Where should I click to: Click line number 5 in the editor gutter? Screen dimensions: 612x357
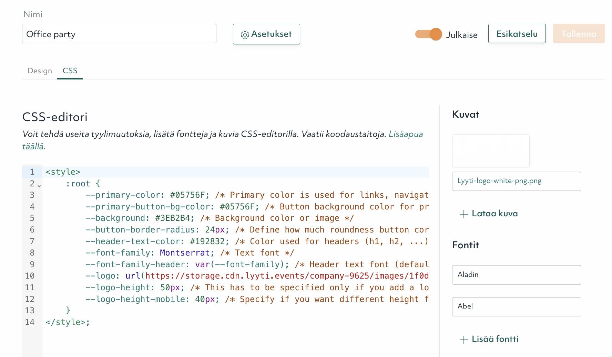[32, 218]
